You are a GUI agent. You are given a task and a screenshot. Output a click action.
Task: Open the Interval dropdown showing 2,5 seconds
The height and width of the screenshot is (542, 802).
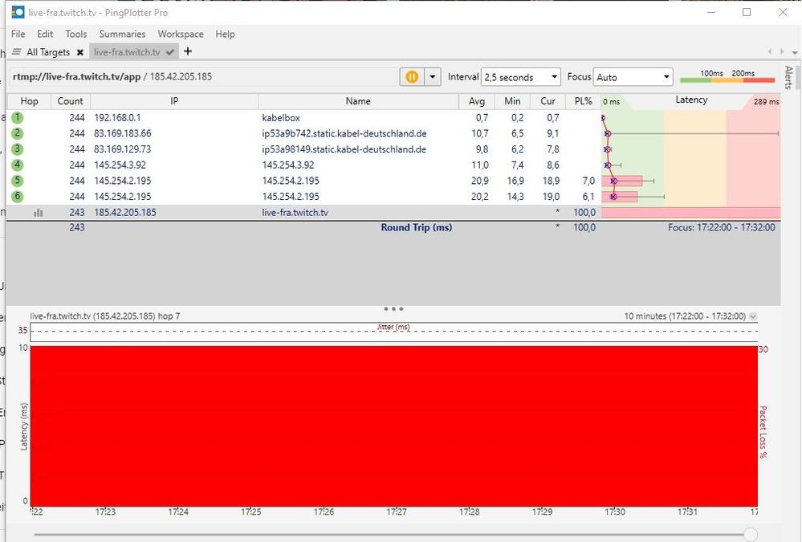point(521,77)
